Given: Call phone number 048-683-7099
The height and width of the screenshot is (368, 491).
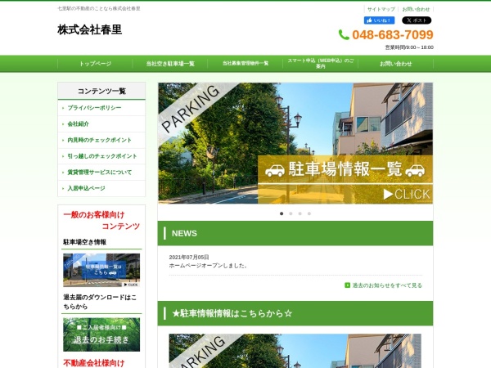Looking at the screenshot, I should [x=393, y=34].
